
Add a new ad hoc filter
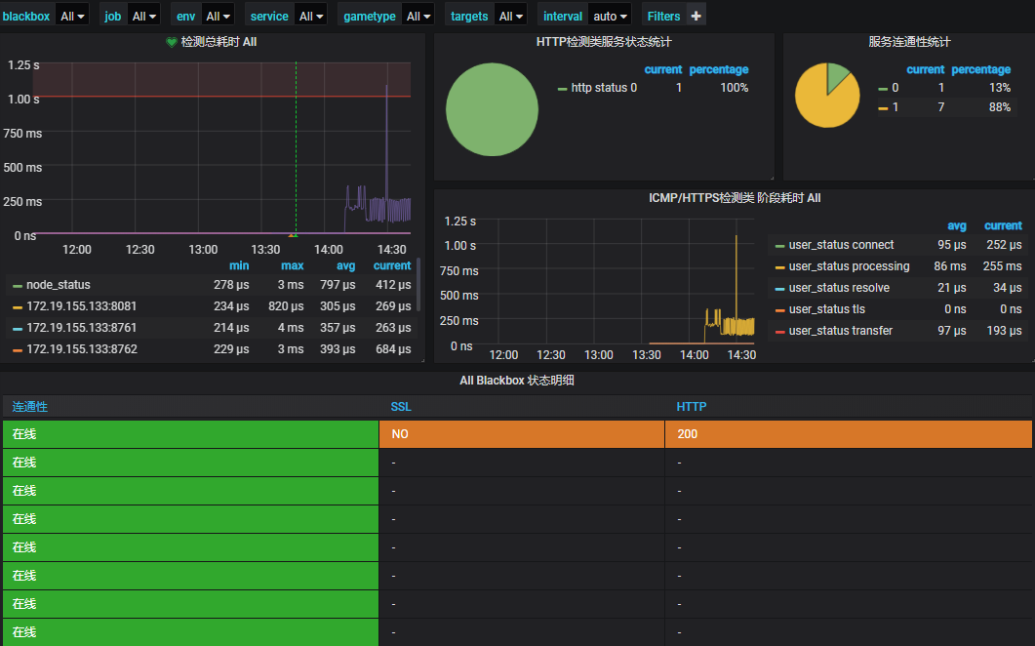tap(696, 16)
